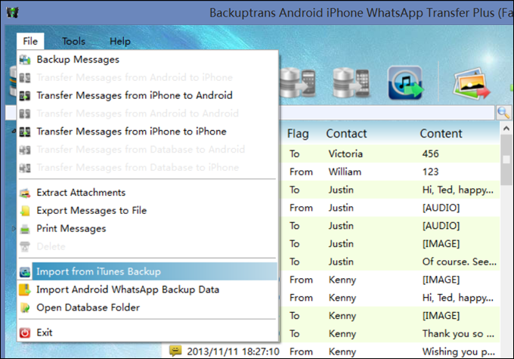Click the vertical scrollbar thumb
514x359 pixels.
(506, 159)
